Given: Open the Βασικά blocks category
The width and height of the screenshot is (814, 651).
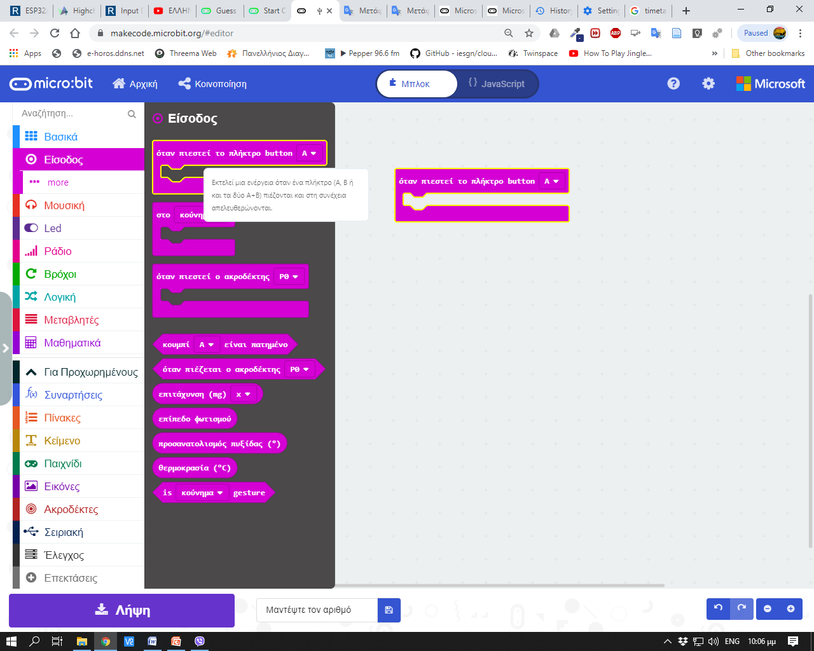Looking at the screenshot, I should [x=79, y=137].
